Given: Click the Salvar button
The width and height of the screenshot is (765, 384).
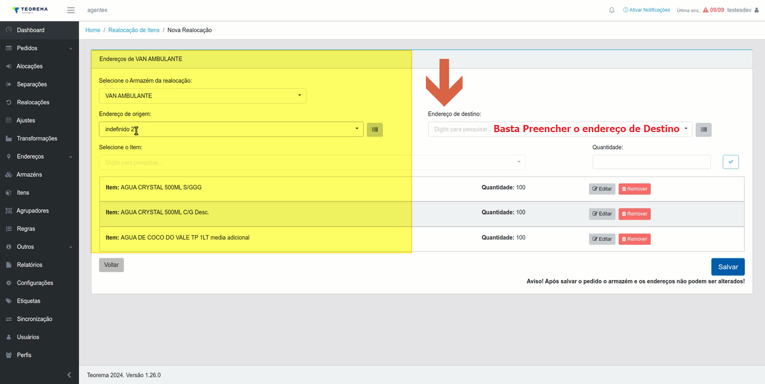Looking at the screenshot, I should pyautogui.click(x=728, y=267).
